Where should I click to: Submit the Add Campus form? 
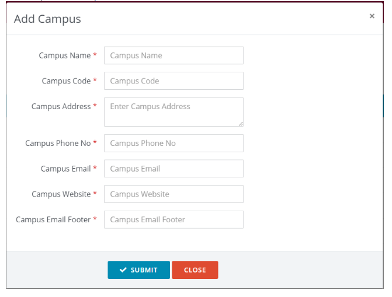(x=138, y=270)
